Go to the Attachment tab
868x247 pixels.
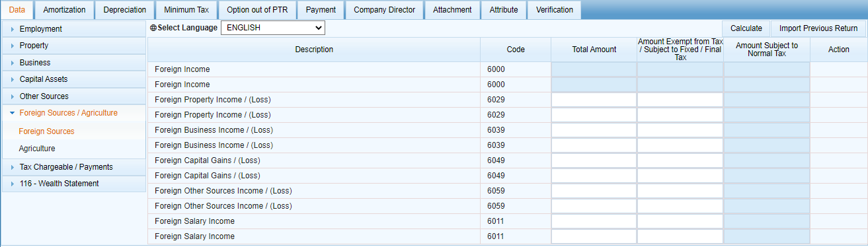tap(452, 10)
